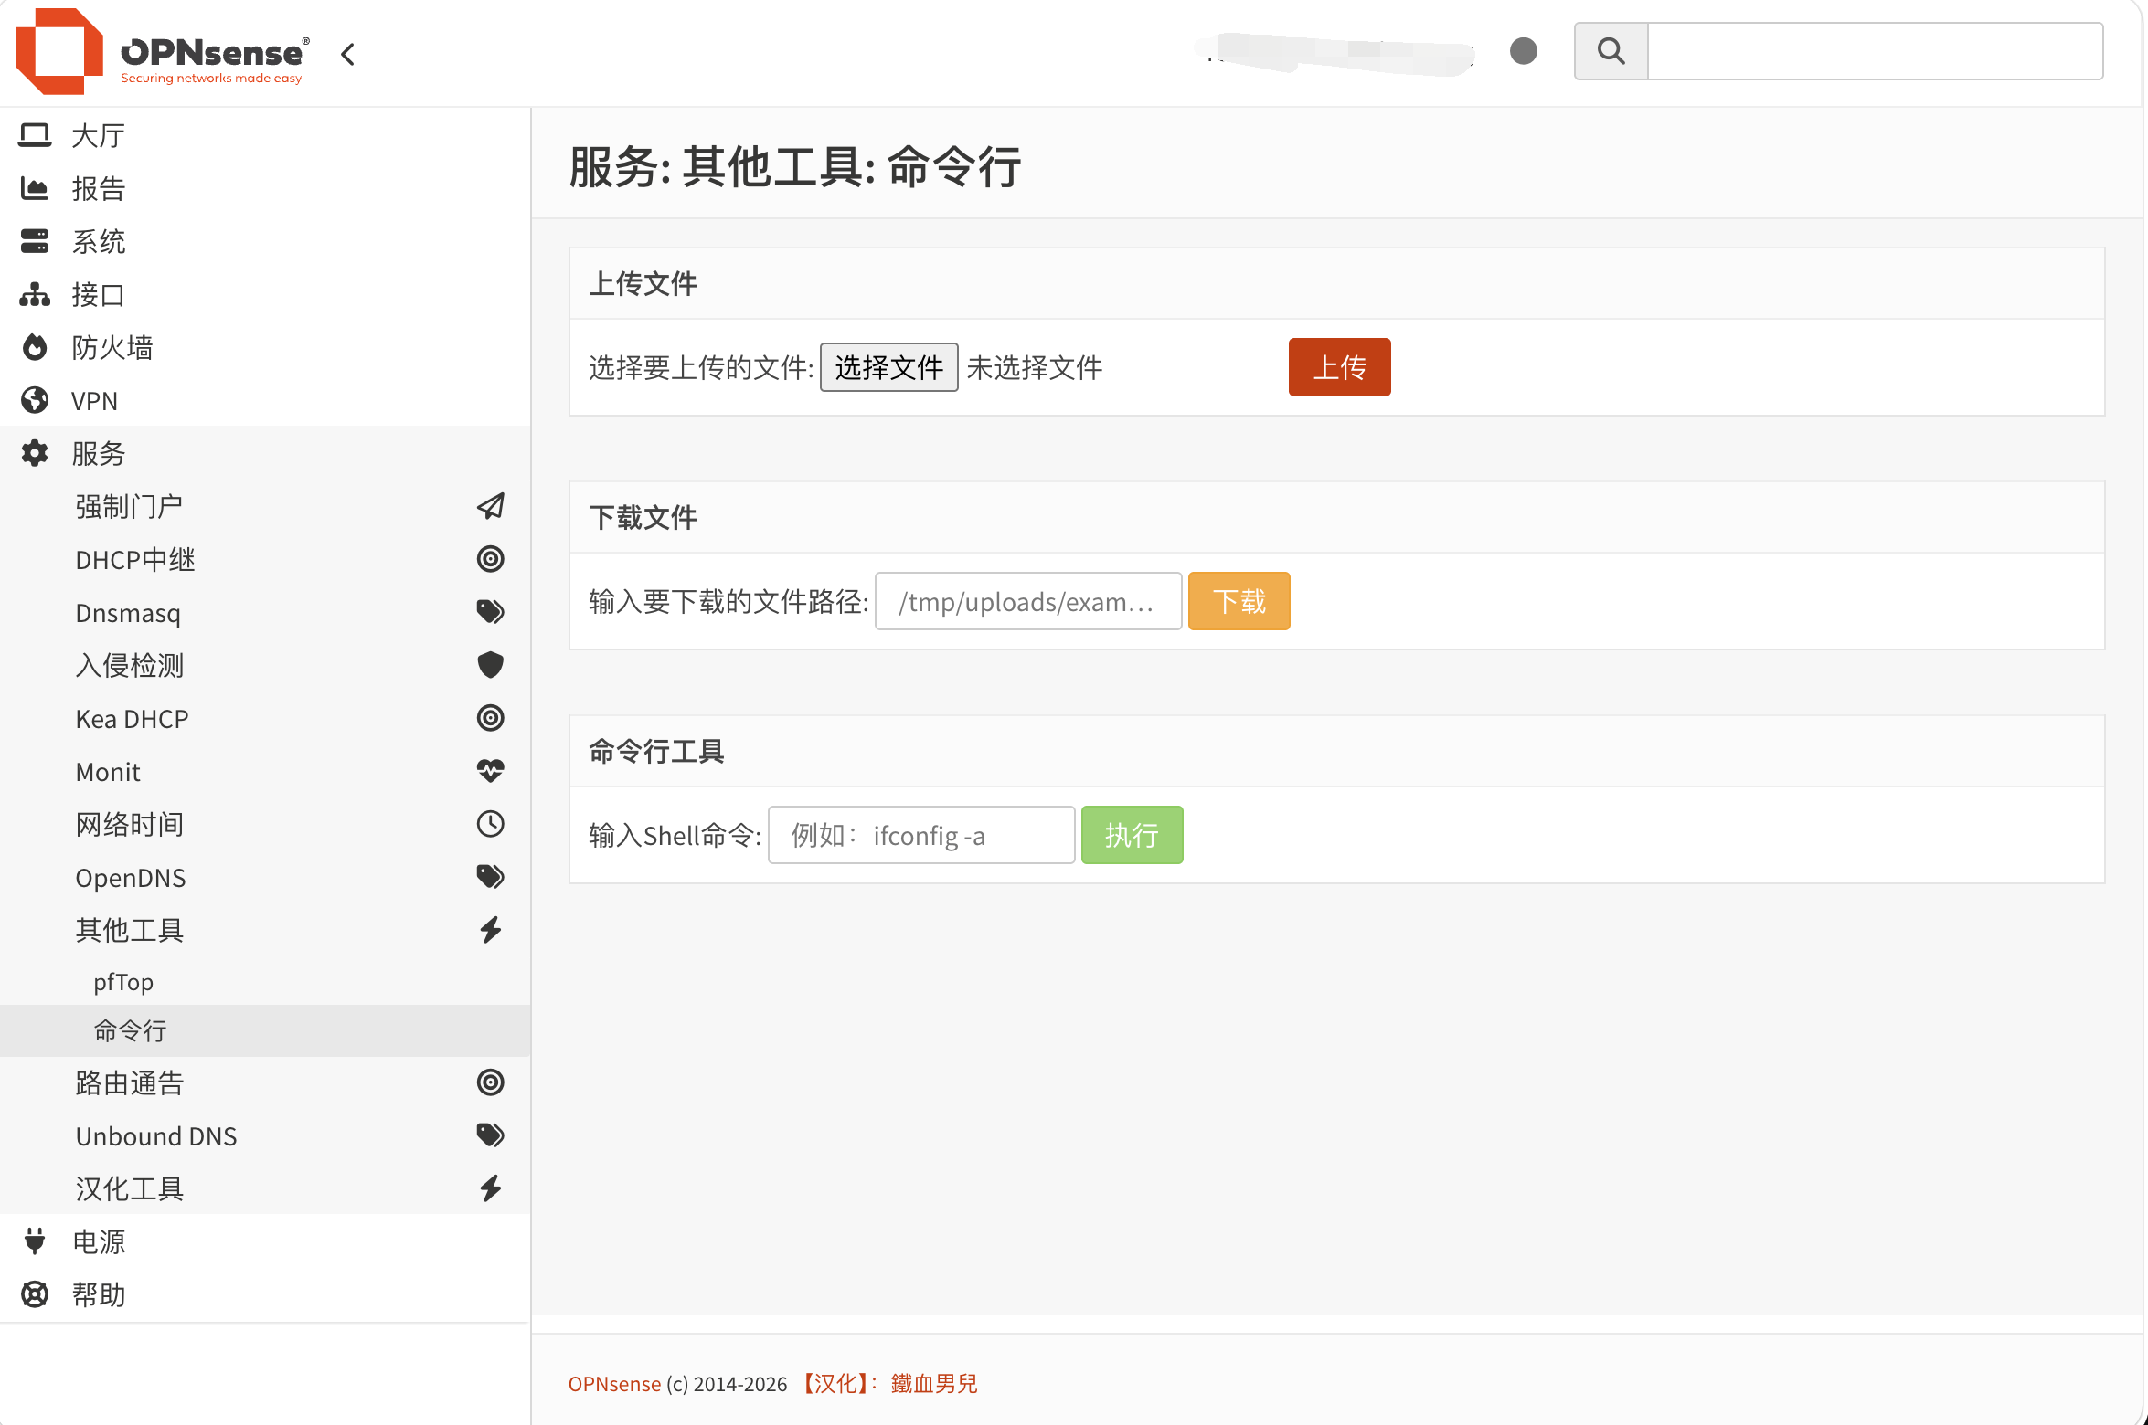The width and height of the screenshot is (2148, 1425).
Task: Click tags icon for Dnsmasq
Action: coord(491,612)
